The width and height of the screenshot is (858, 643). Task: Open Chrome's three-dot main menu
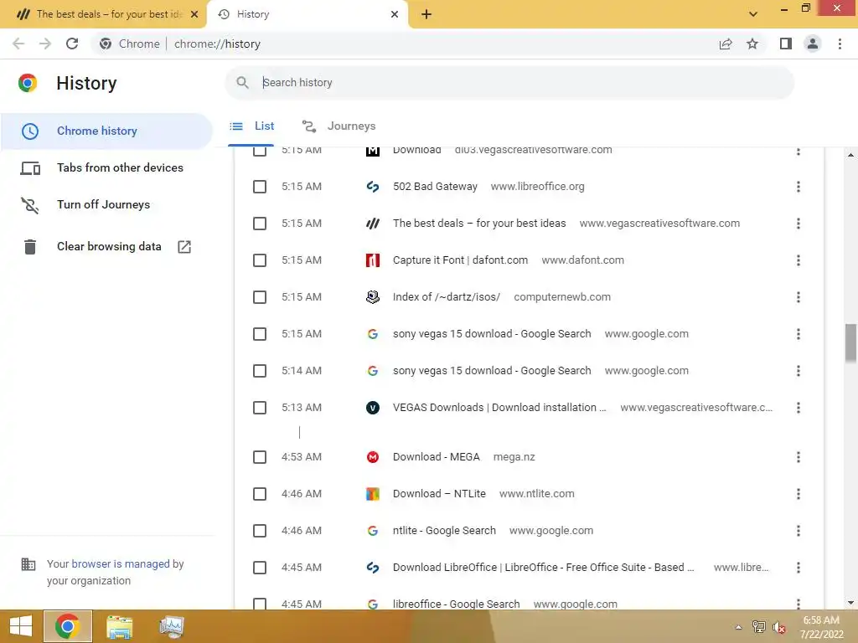840,44
